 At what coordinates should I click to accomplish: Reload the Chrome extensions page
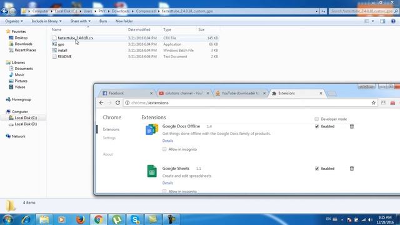coord(117,102)
